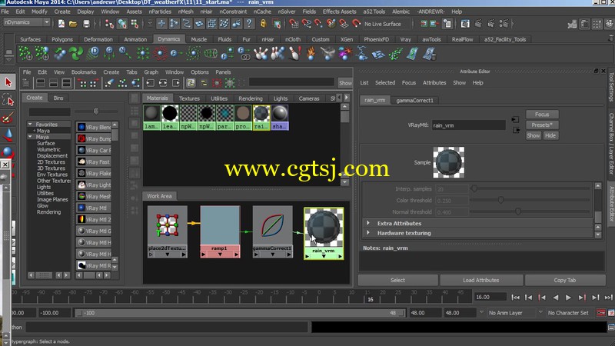Select VRay Flakes material entry
The width and height of the screenshot is (615, 346).
pos(94,174)
